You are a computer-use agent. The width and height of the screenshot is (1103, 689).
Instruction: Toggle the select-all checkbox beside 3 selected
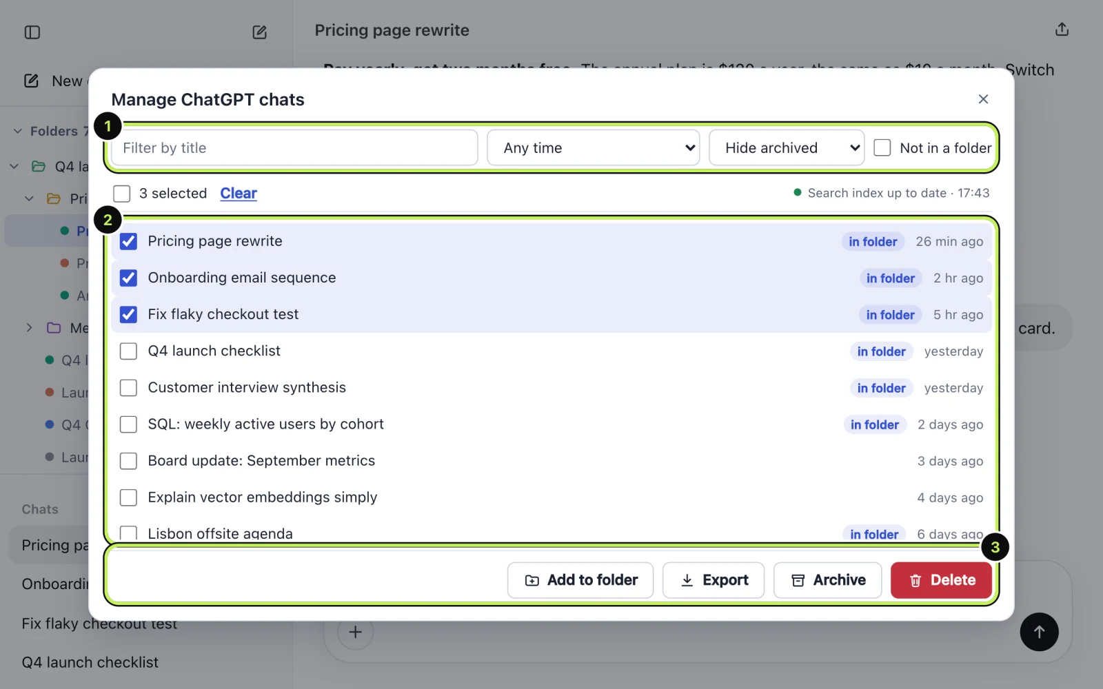click(x=122, y=194)
